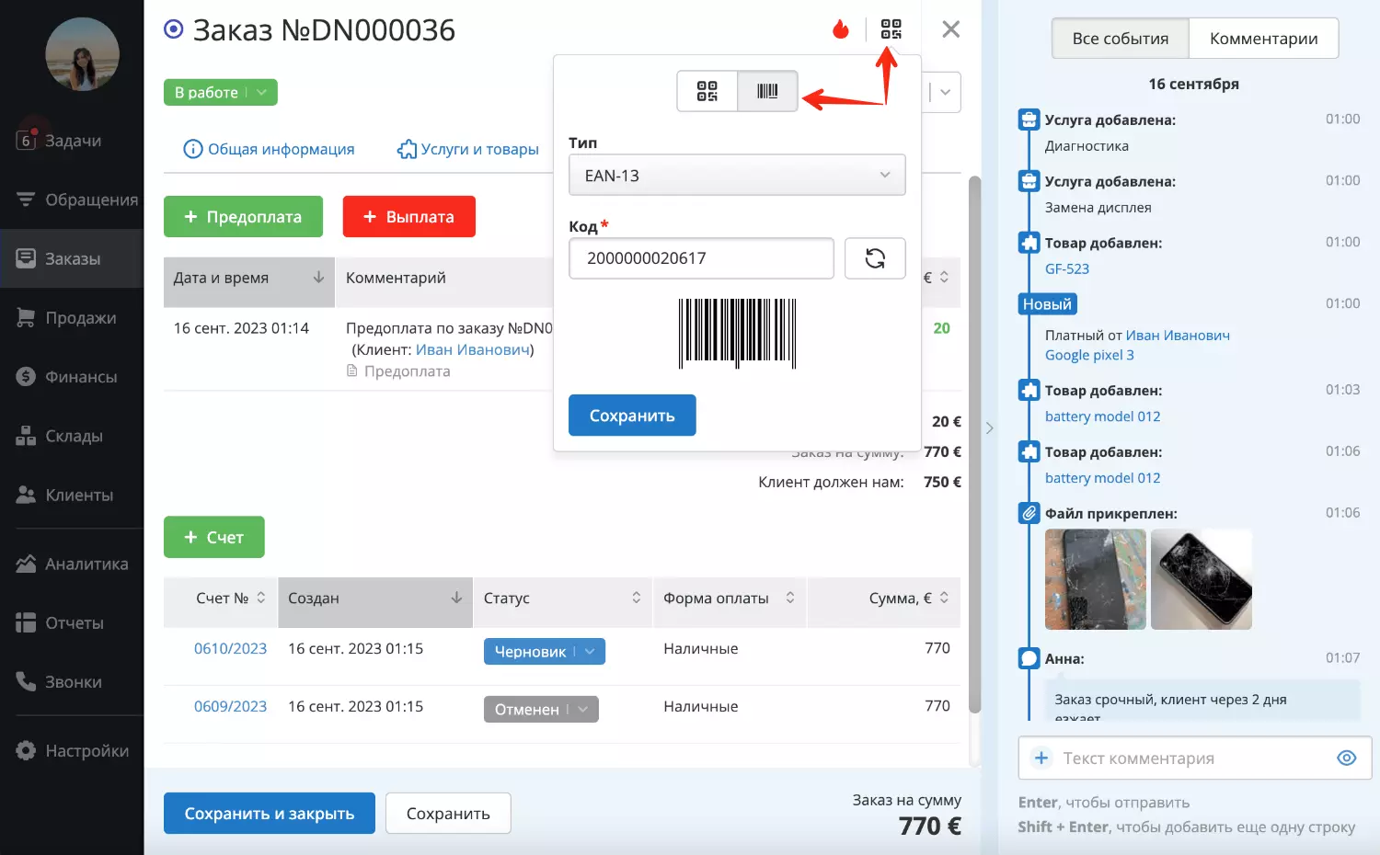This screenshot has height=855, width=1380.
Task: Click the Настройки gear icon
Action: 26,750
